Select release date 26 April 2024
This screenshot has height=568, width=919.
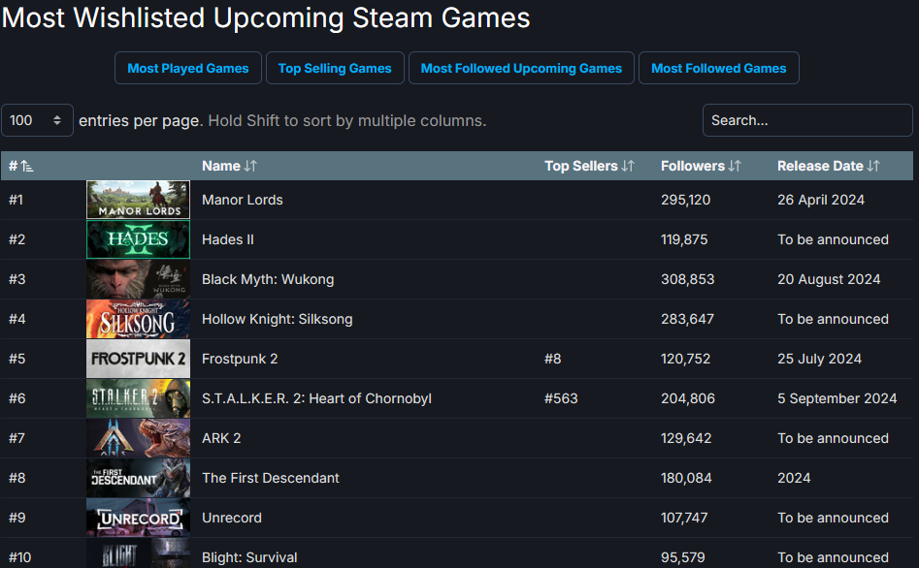[821, 201]
